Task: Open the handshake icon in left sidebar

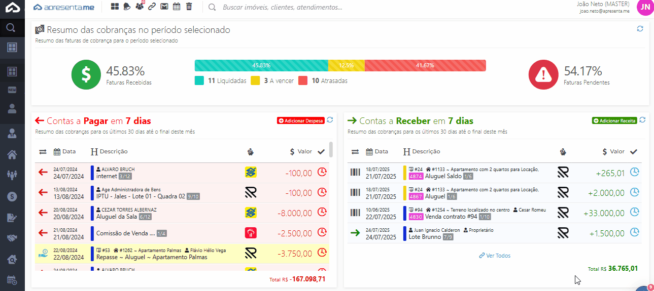Action: pyautogui.click(x=12, y=238)
